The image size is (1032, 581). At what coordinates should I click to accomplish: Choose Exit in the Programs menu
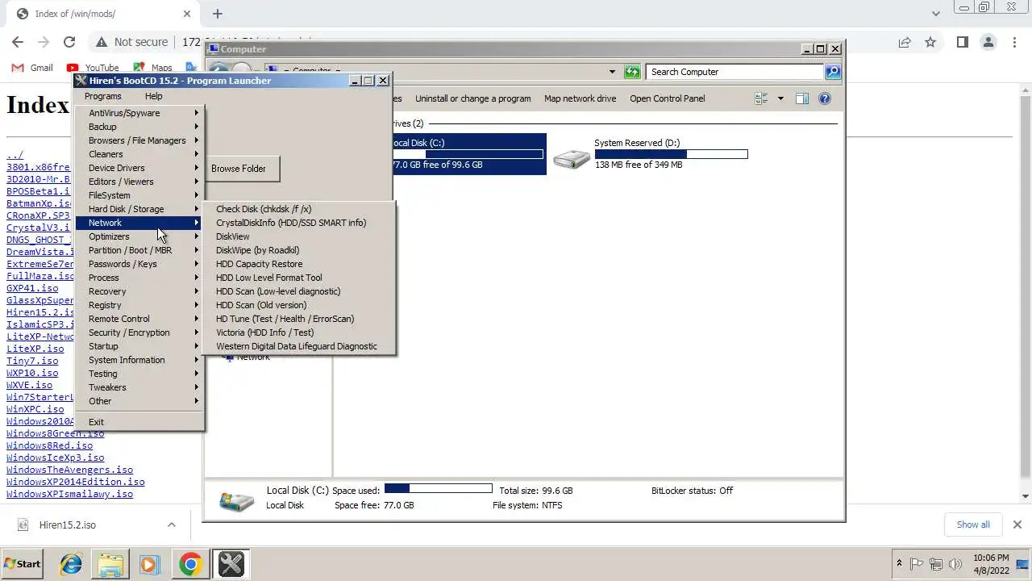point(140,422)
